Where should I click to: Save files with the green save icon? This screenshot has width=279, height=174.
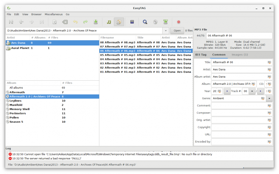[96, 22]
